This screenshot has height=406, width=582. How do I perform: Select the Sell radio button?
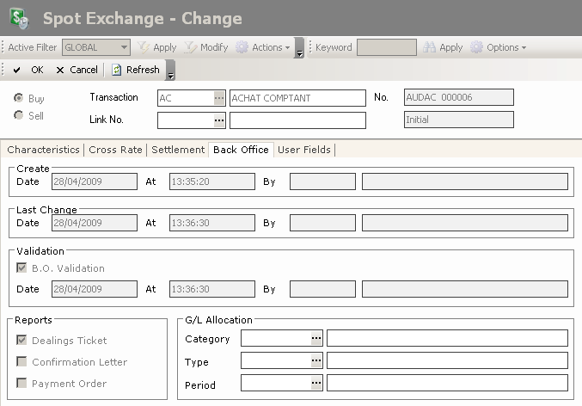pyautogui.click(x=18, y=116)
